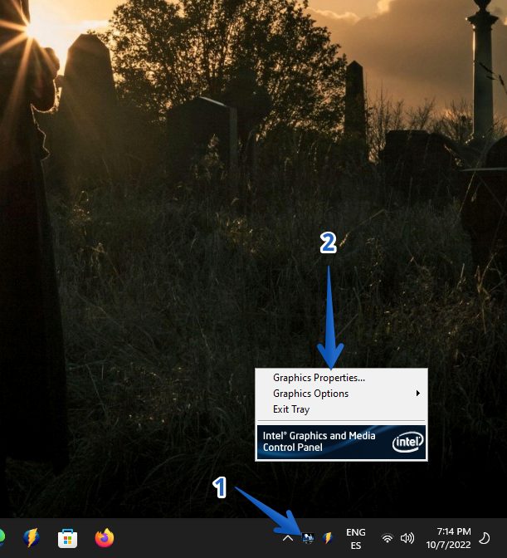Show hidden icons with the tray chevron

click(288, 538)
